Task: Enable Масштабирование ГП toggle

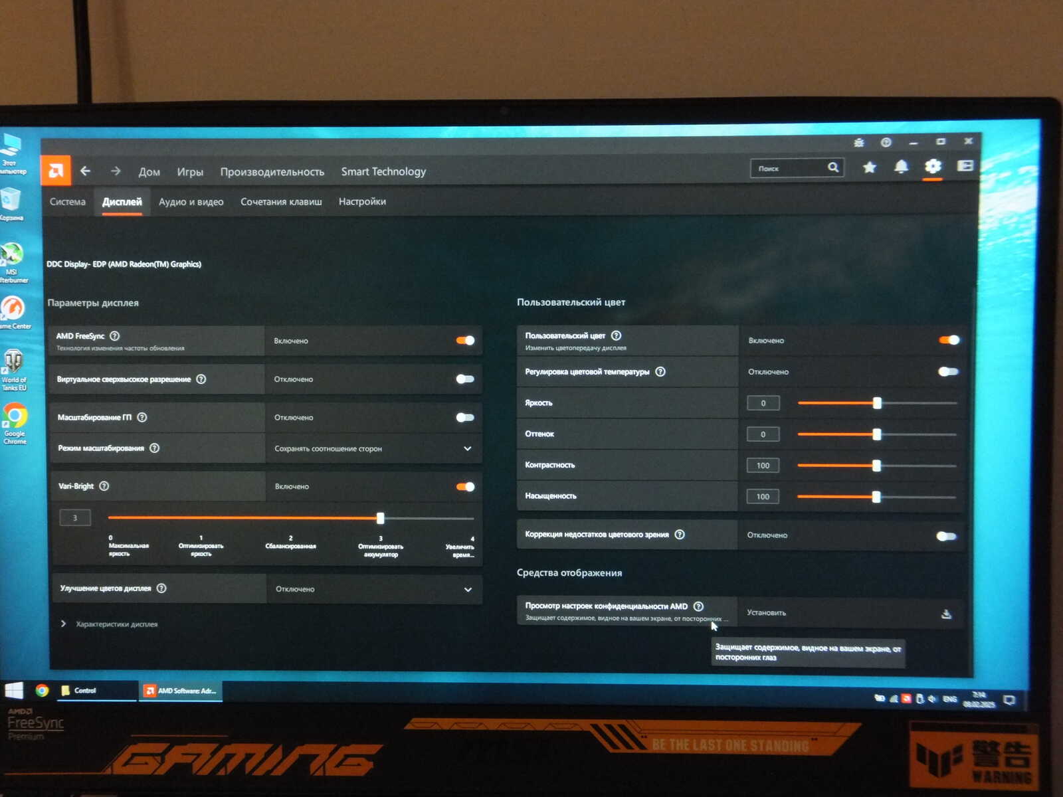Action: pos(465,418)
